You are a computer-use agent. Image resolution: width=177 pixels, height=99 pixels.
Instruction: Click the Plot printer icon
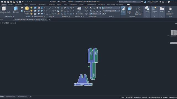point(20,2)
